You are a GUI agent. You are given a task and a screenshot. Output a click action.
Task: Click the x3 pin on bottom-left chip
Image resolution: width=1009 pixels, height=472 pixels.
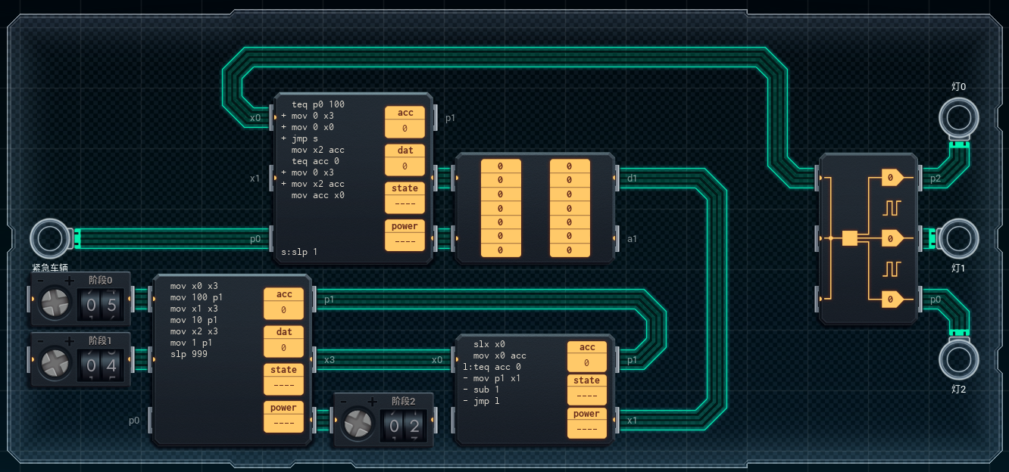click(330, 360)
